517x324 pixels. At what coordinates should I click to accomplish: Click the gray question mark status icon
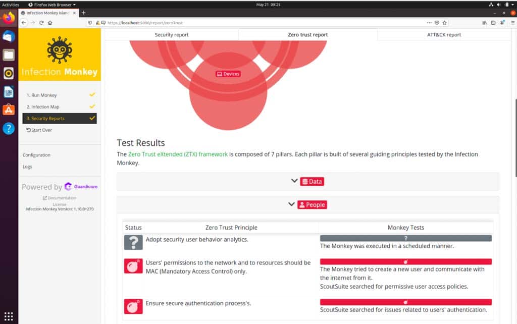133,242
